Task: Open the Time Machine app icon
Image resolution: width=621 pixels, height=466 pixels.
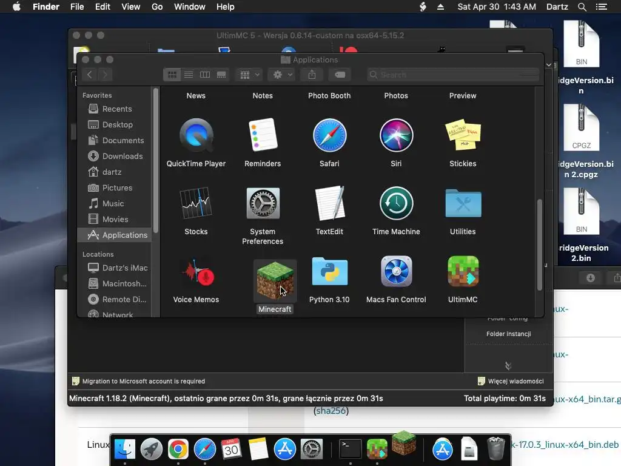Action: click(396, 203)
